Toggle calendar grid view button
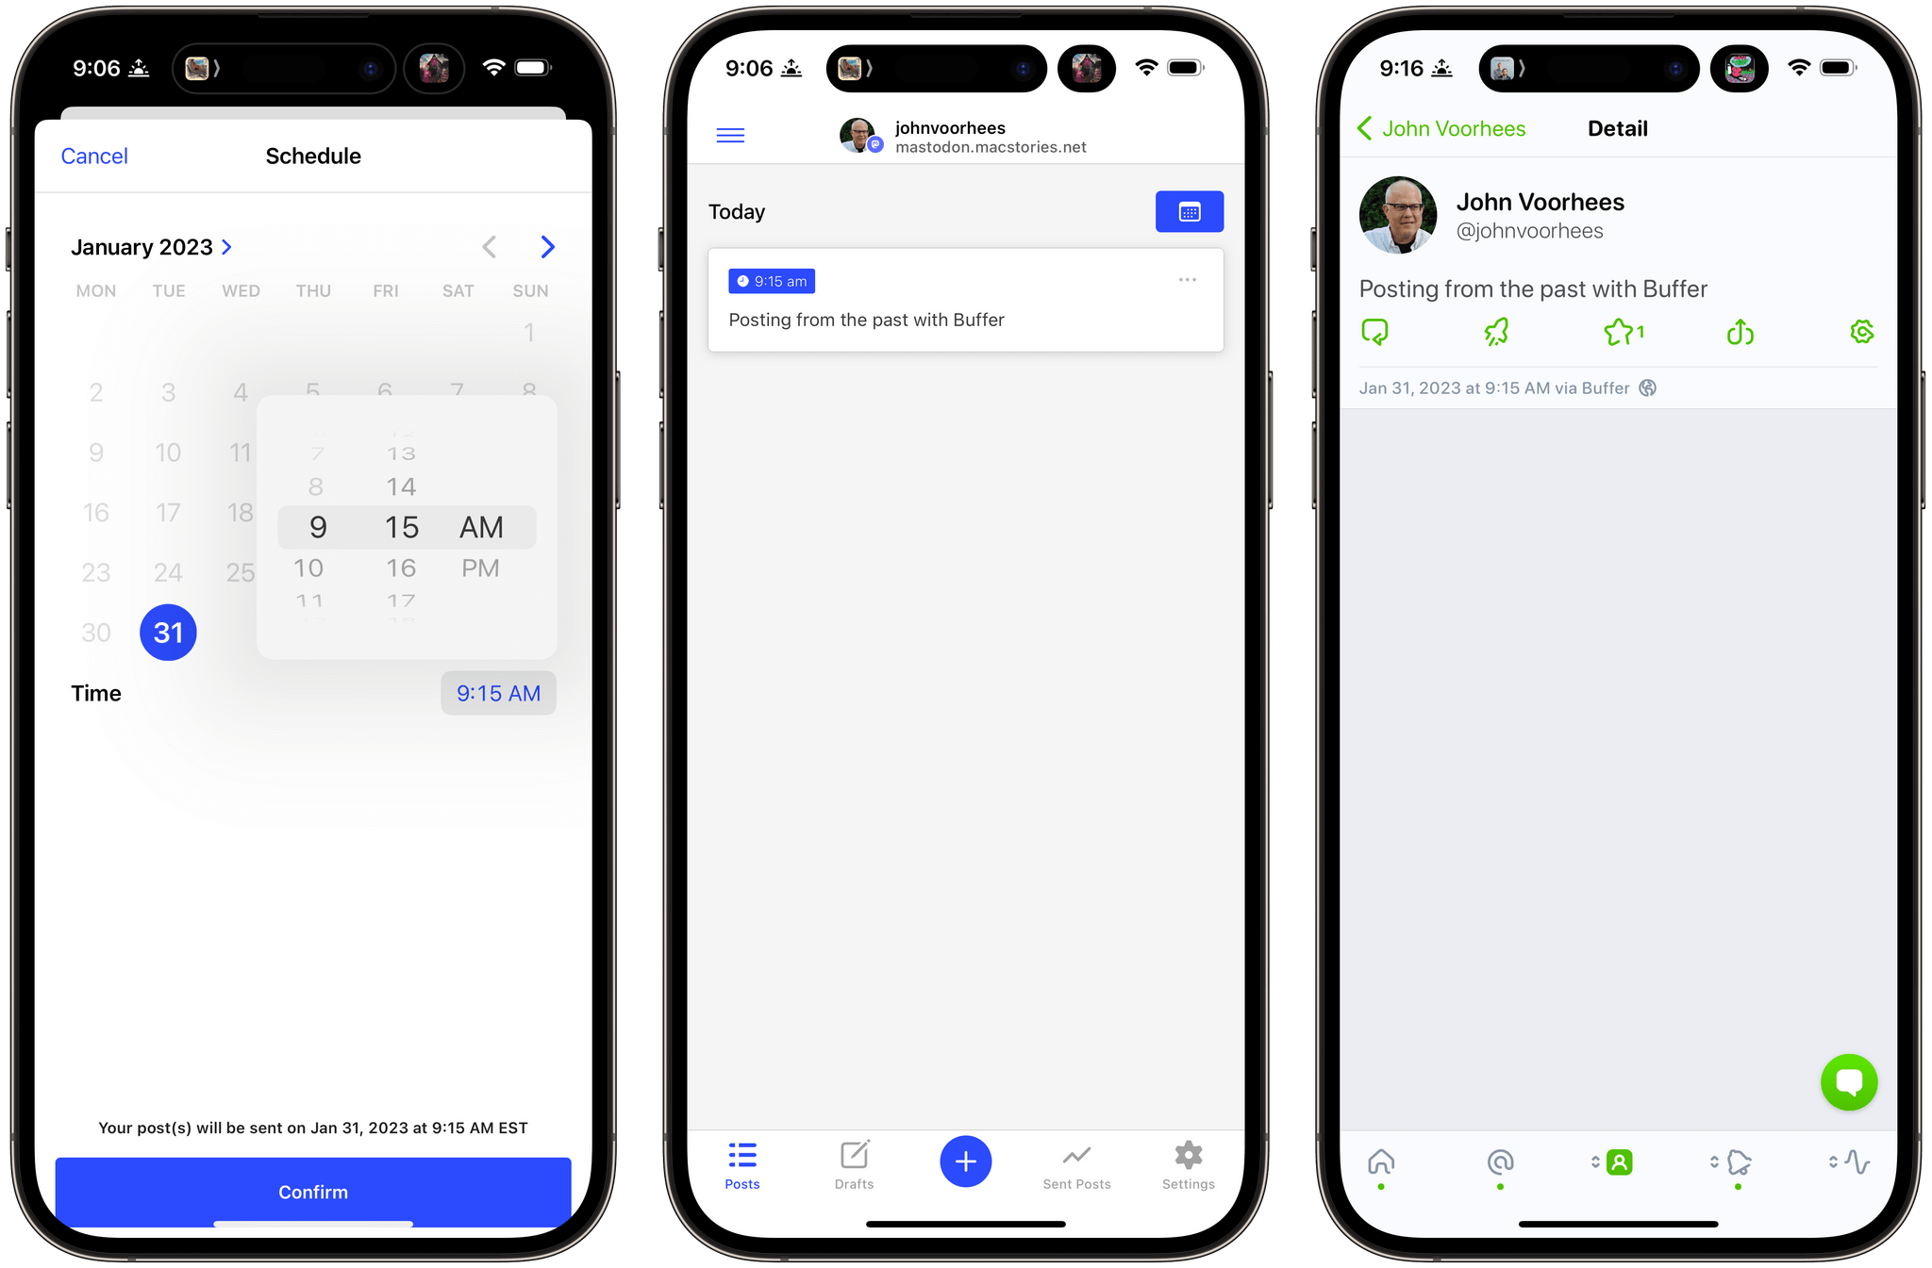The height and width of the screenshot is (1268, 1932). 1188,212
